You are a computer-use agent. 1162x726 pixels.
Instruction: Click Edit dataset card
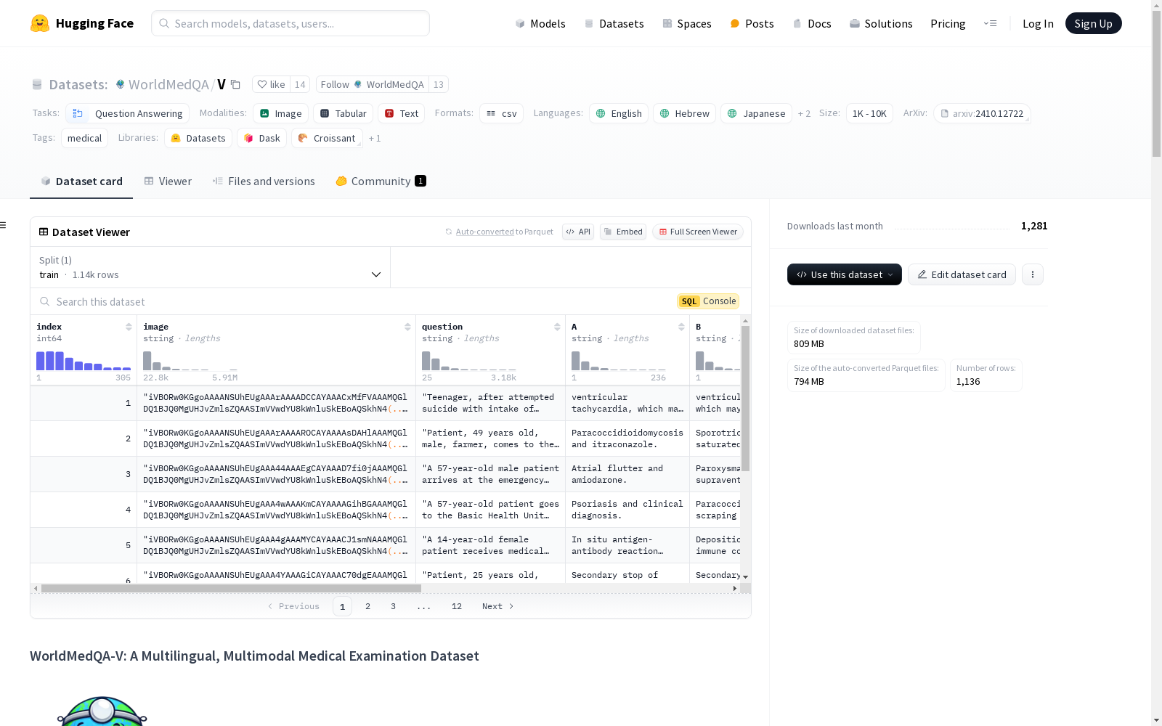pos(962,274)
